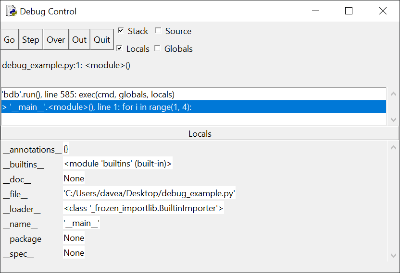Enable the Globals checkbox
This screenshot has height=273, width=400.
click(x=157, y=48)
